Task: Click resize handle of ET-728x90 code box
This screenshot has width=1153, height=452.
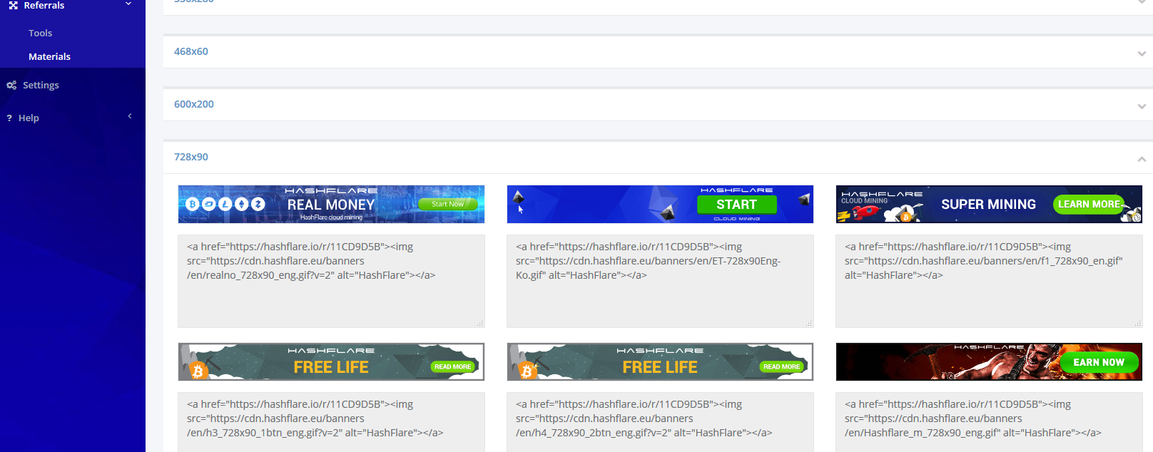Action: point(809,324)
